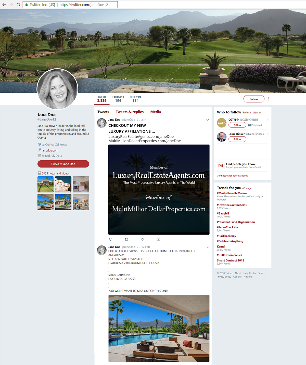Click the reply icon under first tweet
The height and width of the screenshot is (365, 306).
coord(111,239)
